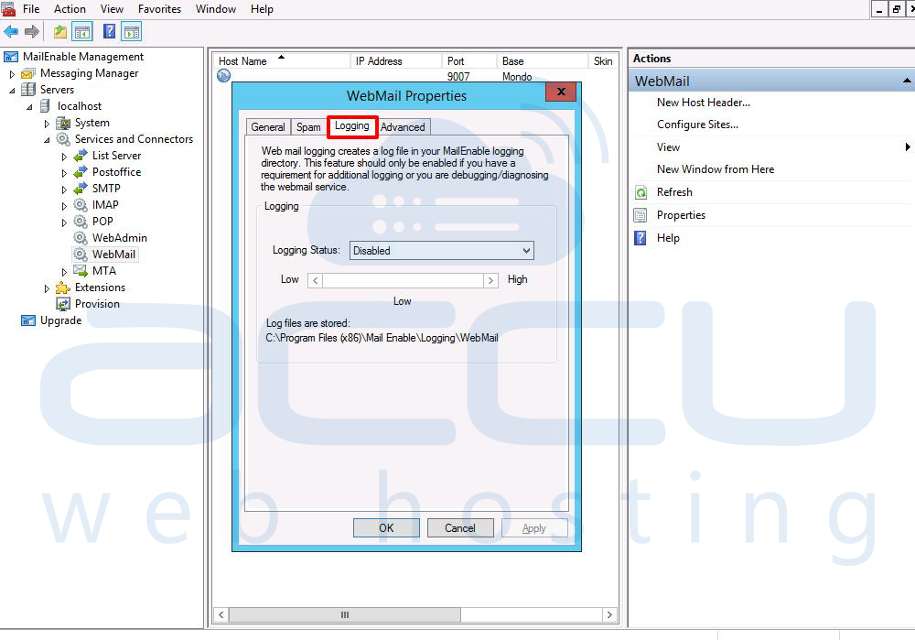This screenshot has height=640, width=915.
Task: Click the Forward arrow toolbar icon
Action: coord(31,31)
